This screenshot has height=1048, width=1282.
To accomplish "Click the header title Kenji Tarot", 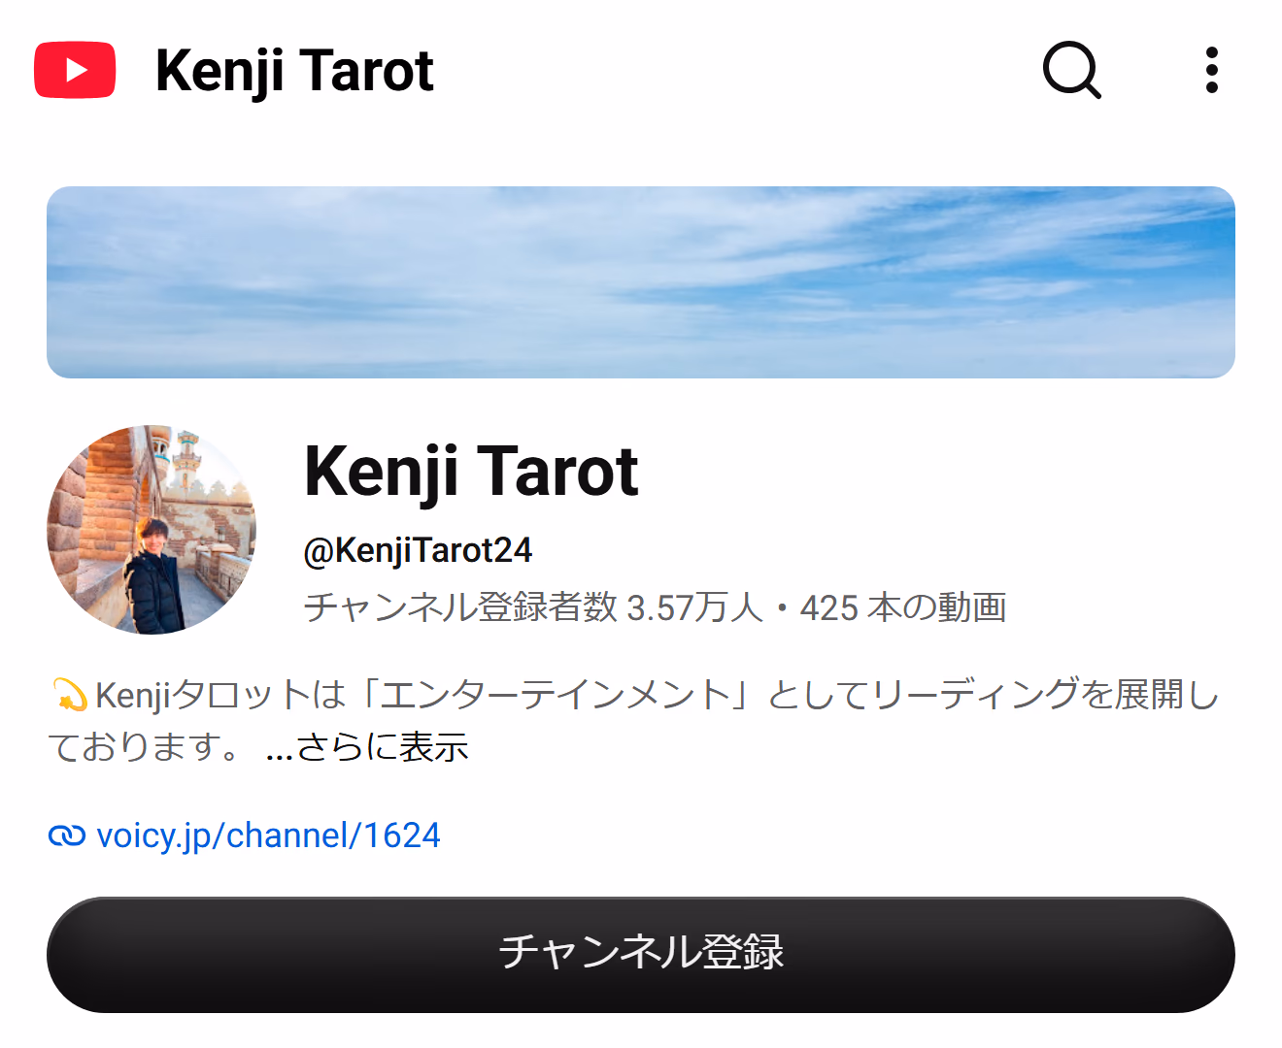I will point(294,71).
